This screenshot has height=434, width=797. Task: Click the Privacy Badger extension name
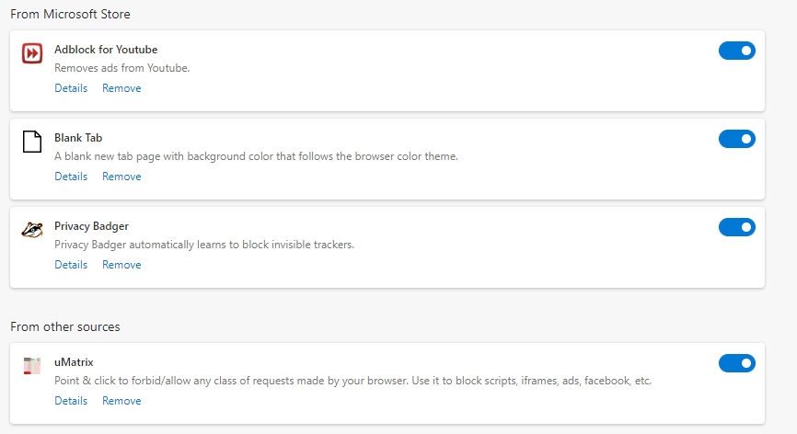pyautogui.click(x=91, y=226)
